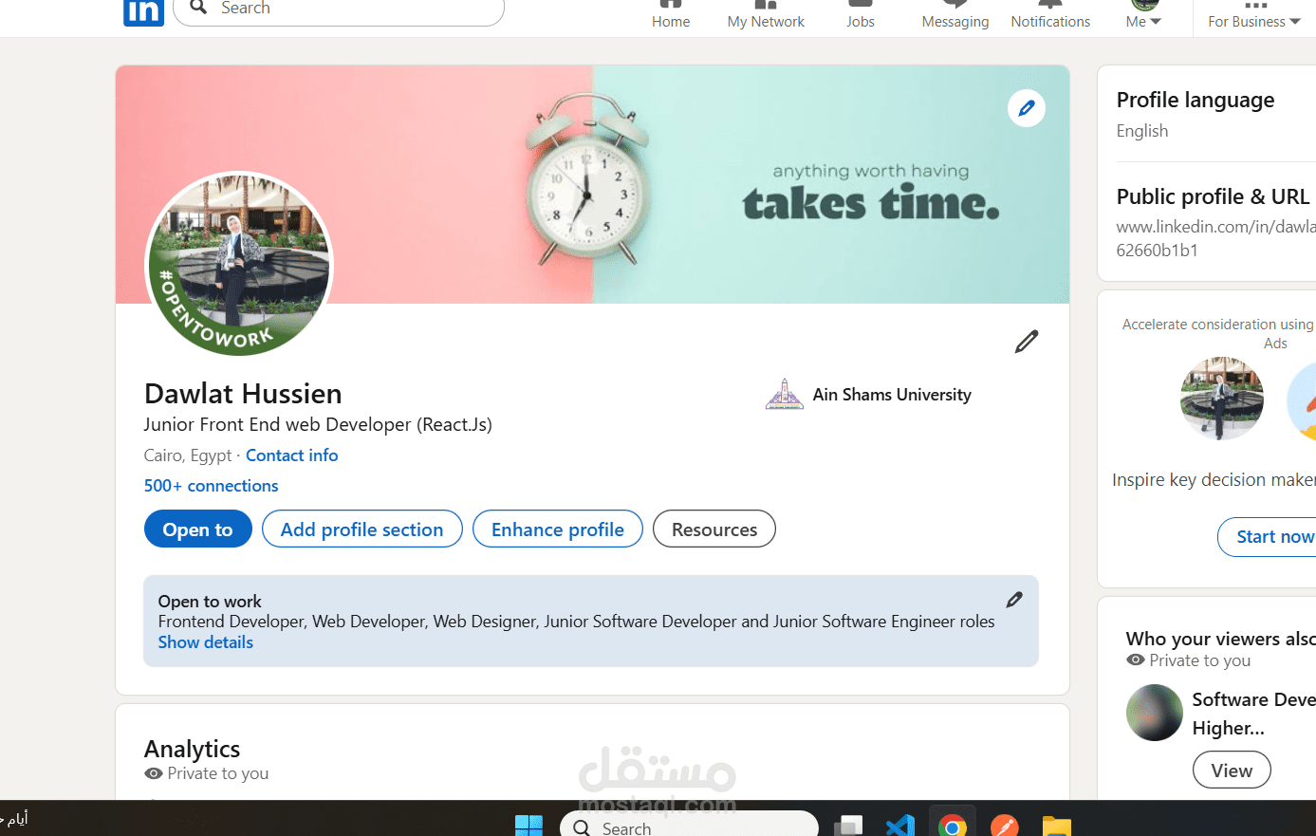Focus the LinkedIn search field
1316x836 pixels.
339,9
